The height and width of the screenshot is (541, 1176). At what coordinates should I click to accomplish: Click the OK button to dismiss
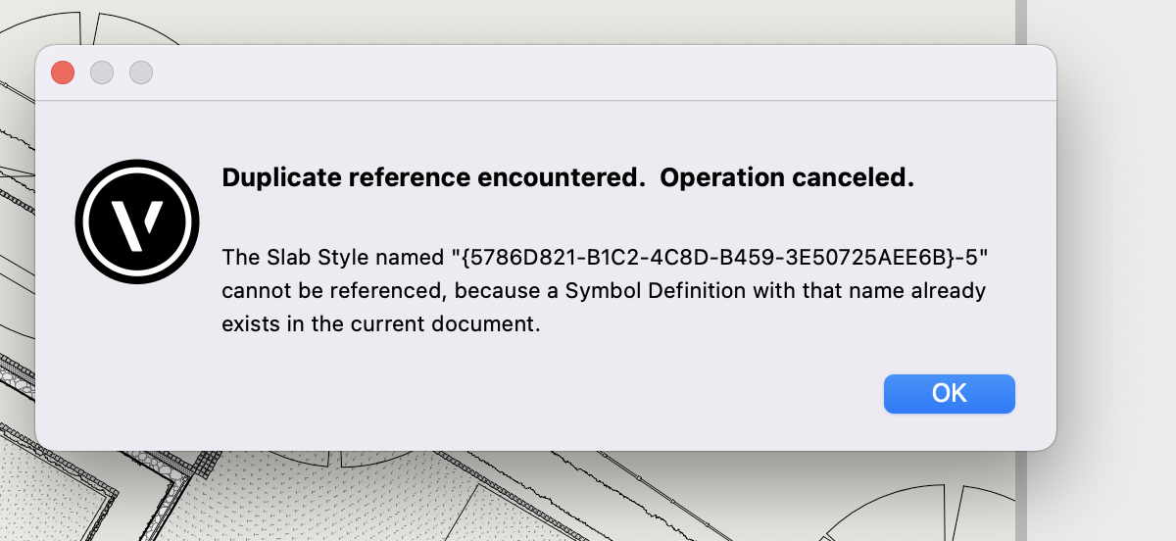coord(949,393)
